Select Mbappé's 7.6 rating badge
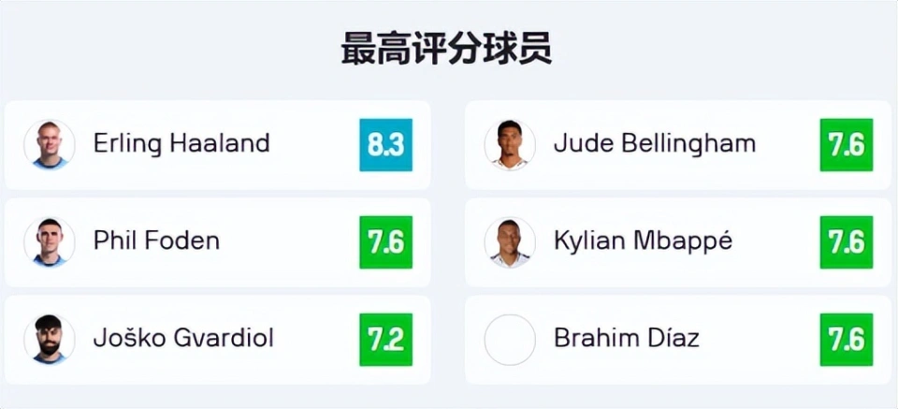 pyautogui.click(x=847, y=242)
